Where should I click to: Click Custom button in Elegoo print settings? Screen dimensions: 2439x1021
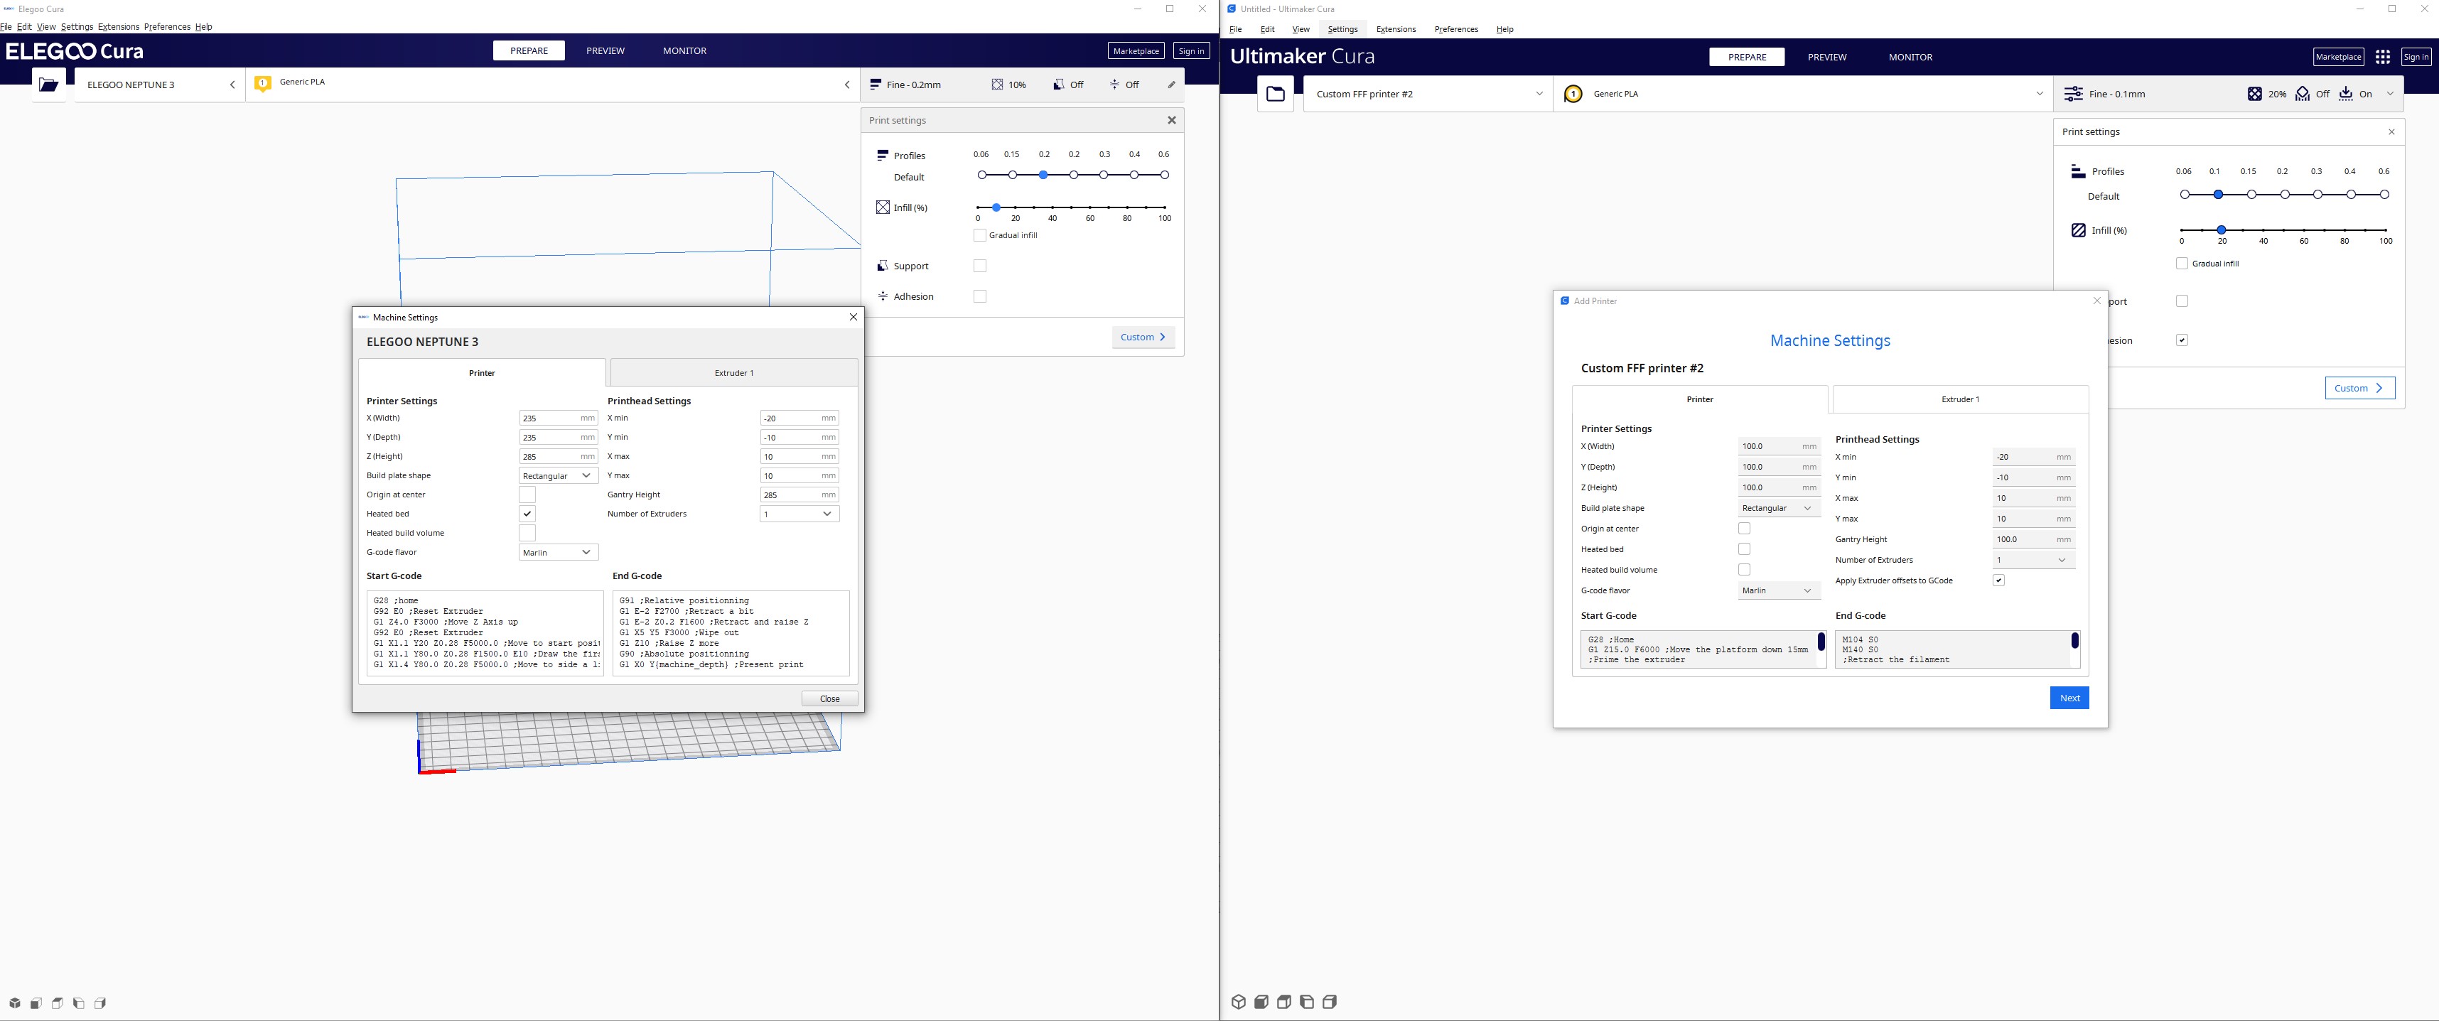click(x=1143, y=337)
